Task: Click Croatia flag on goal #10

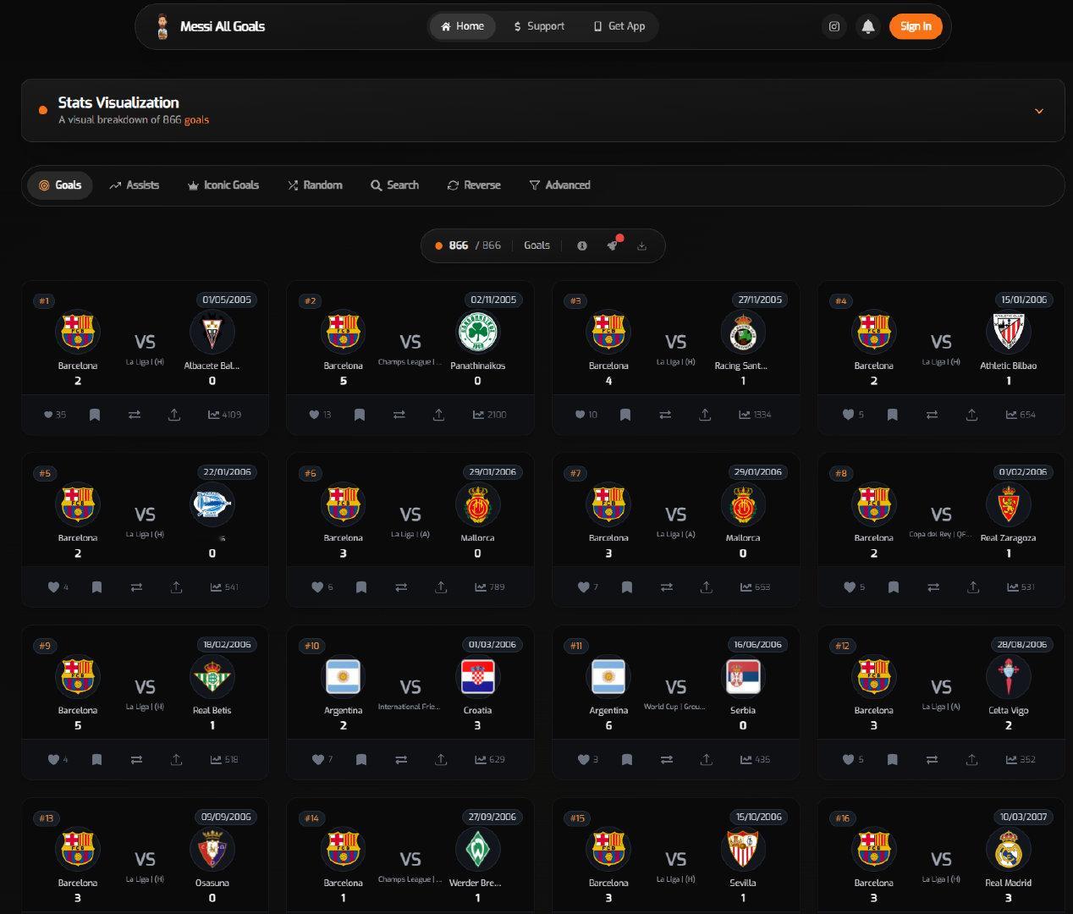Action: pyautogui.click(x=477, y=677)
